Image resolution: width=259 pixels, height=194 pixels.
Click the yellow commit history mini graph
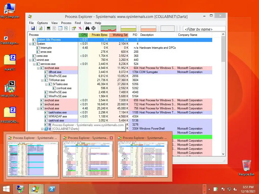tap(128, 29)
